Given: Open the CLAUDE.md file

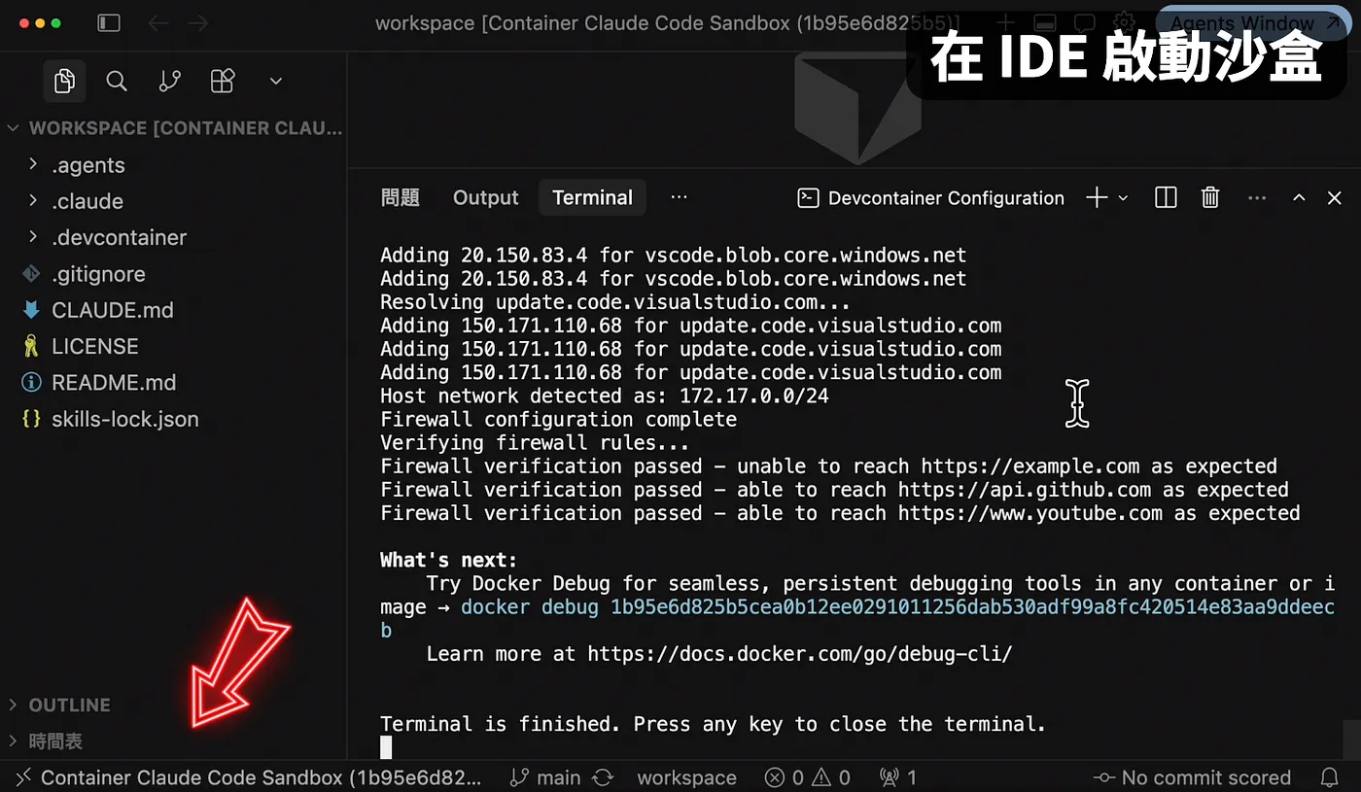Looking at the screenshot, I should coord(173,310).
